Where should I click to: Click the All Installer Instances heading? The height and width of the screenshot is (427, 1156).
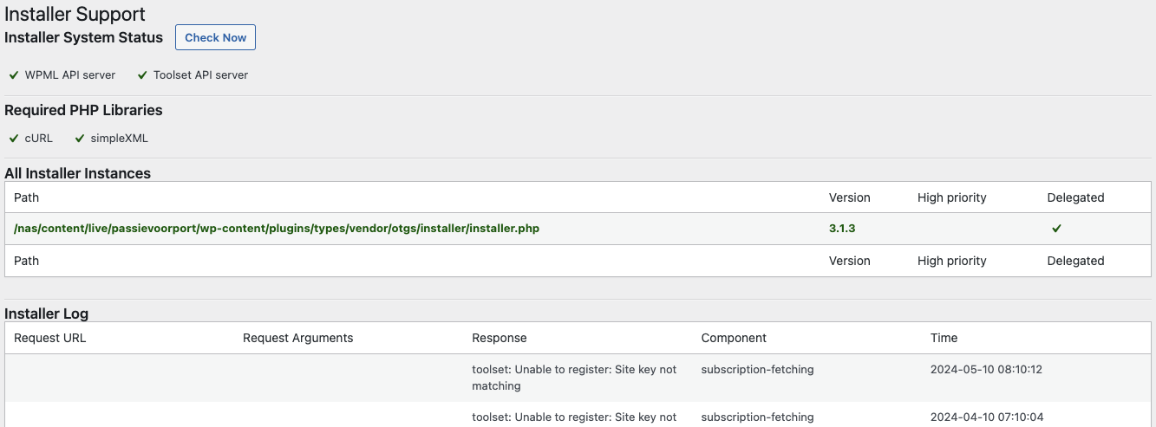pyautogui.click(x=78, y=173)
